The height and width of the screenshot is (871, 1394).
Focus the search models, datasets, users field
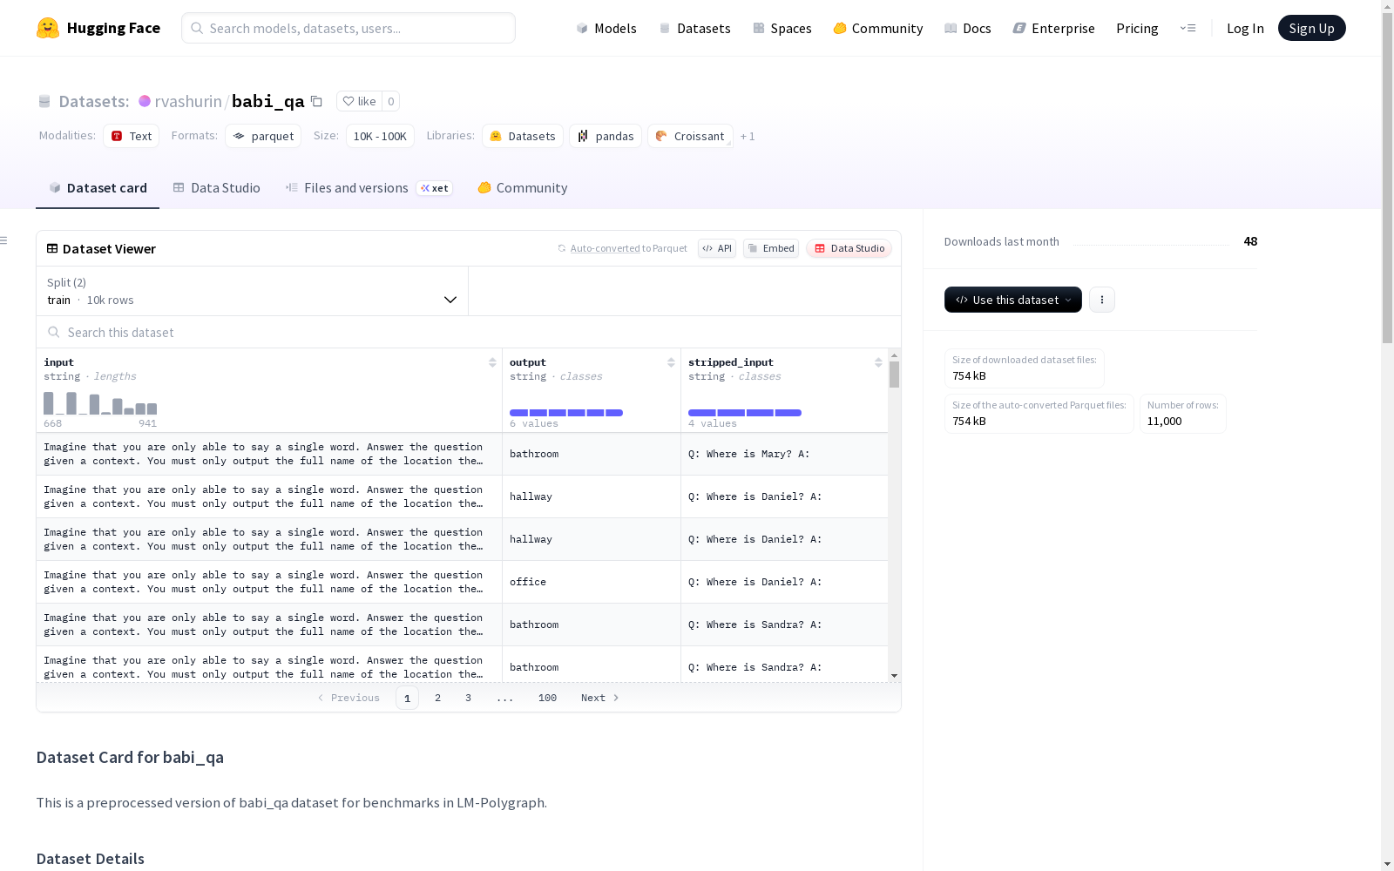(x=348, y=28)
